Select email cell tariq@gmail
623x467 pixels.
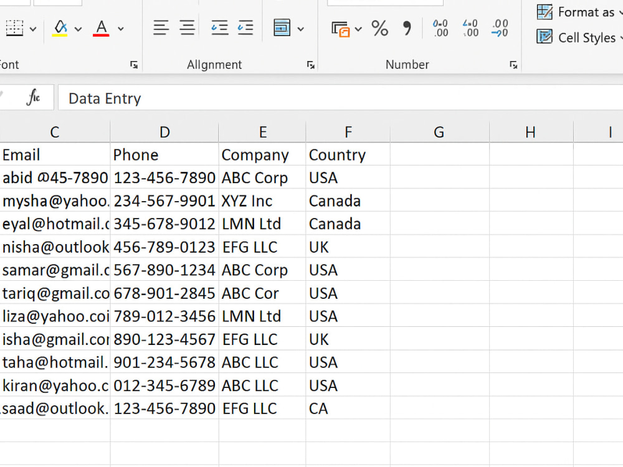point(55,293)
